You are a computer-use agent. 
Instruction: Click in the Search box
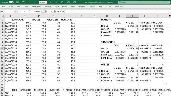click(144, 2)
